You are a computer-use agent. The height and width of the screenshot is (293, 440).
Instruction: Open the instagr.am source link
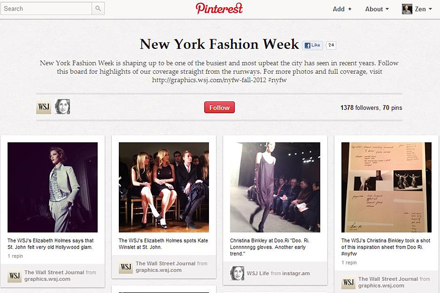pos(296,273)
